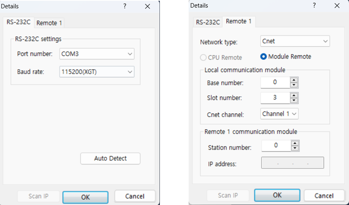Click the Help icon on left Details dialog
The image size is (349, 205).
(x=125, y=6)
